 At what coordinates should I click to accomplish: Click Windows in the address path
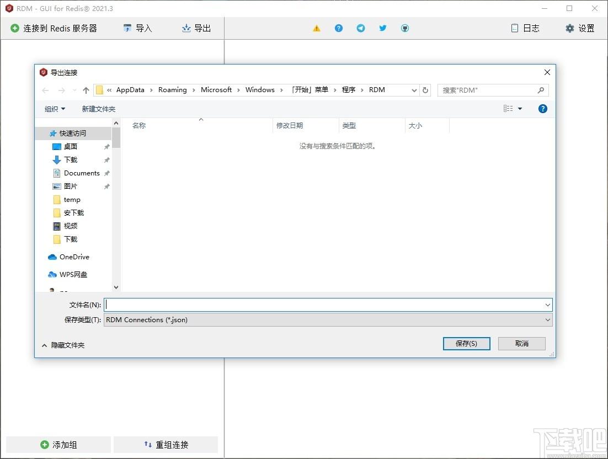pyautogui.click(x=260, y=90)
